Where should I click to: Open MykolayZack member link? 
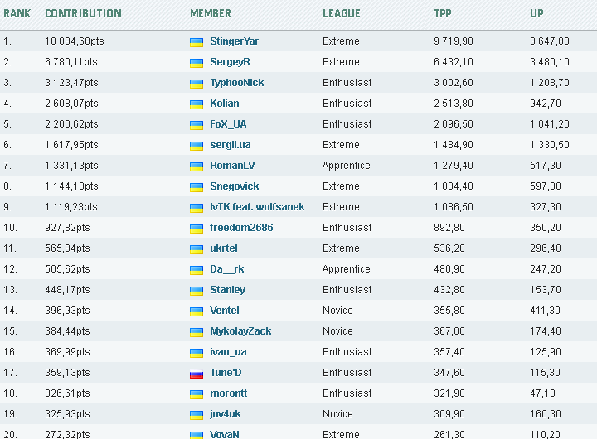click(240, 331)
